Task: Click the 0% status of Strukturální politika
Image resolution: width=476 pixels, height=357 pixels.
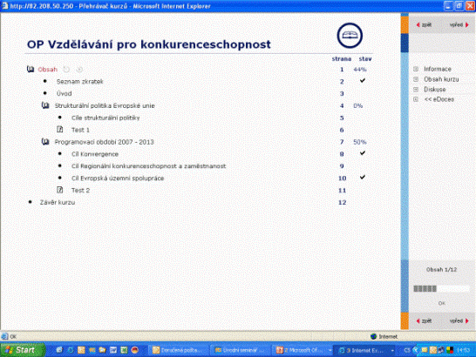Action: [x=358, y=106]
